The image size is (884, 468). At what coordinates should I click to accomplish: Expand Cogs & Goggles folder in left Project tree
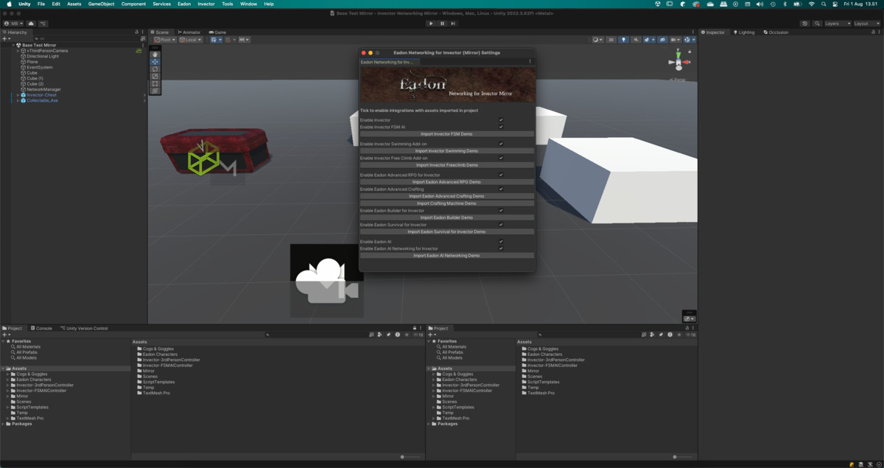click(7, 374)
